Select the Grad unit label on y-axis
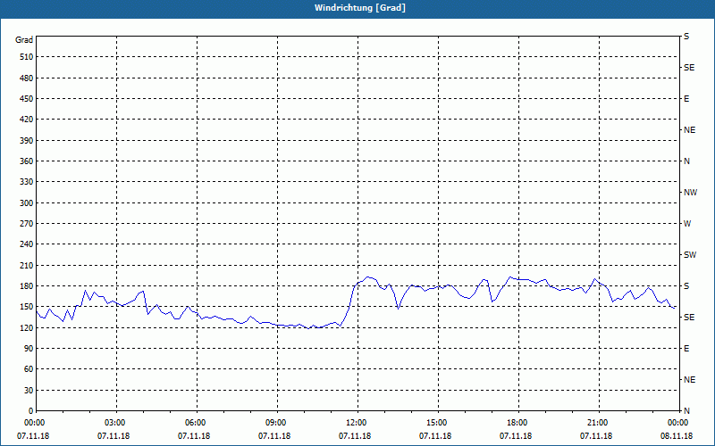This screenshot has height=446, width=715. [24, 40]
